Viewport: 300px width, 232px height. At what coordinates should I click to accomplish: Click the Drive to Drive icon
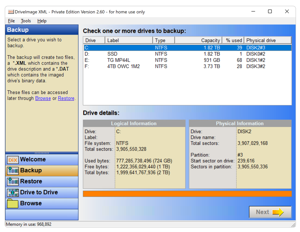[12, 193]
